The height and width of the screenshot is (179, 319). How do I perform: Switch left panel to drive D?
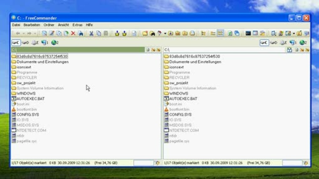point(25,42)
